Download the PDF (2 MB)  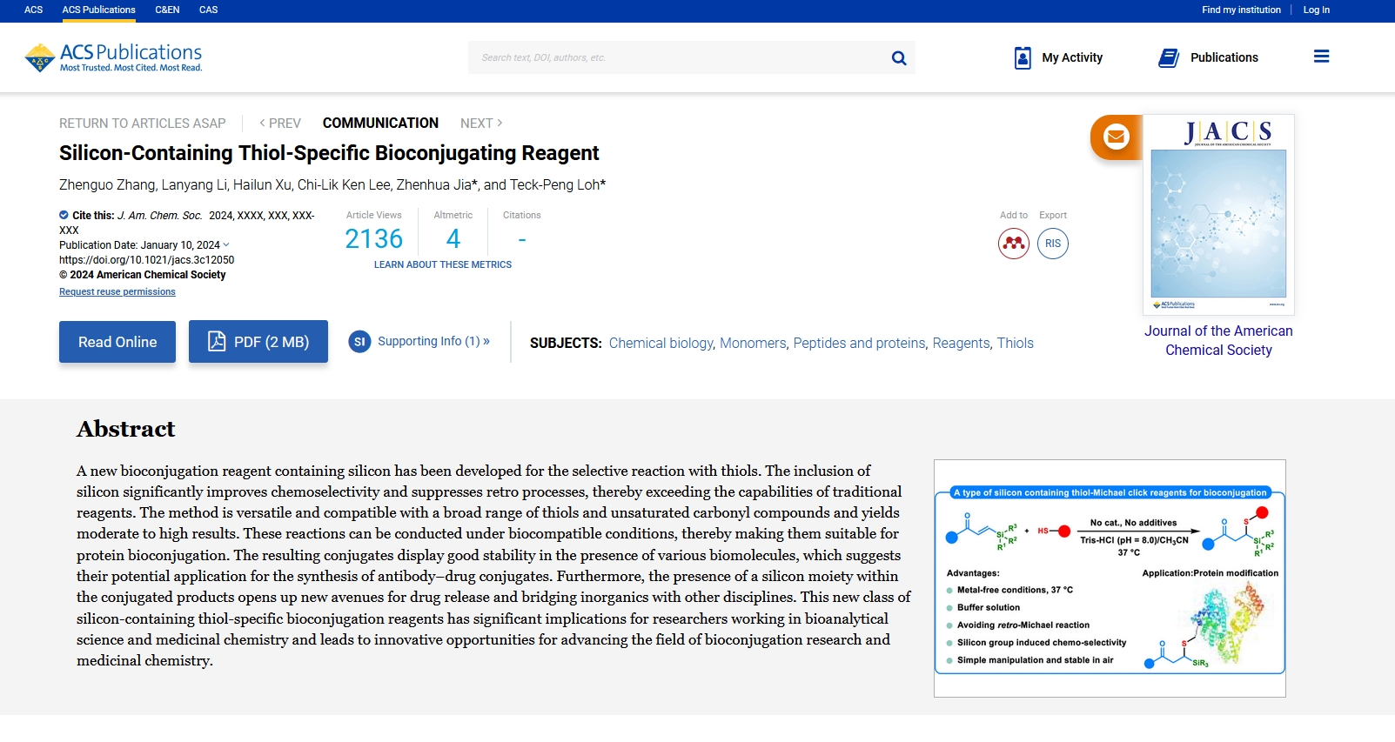258,342
